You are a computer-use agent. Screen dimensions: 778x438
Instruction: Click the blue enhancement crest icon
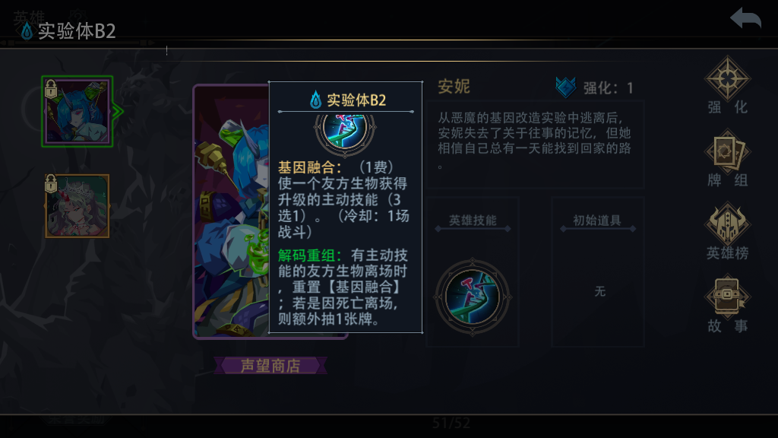pos(565,87)
